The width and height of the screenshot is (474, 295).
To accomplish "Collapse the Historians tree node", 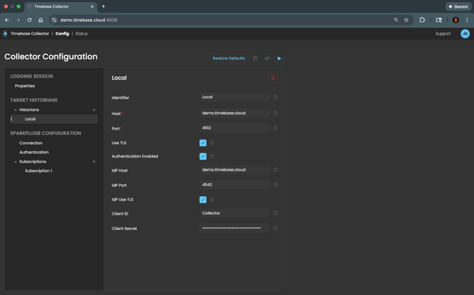I will (x=16, y=110).
